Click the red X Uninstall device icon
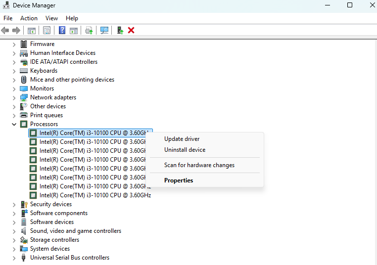This screenshot has width=377, height=265. click(131, 30)
